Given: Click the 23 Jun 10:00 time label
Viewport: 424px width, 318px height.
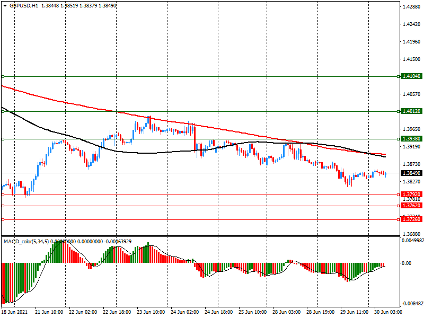Looking at the screenshot, I should click(x=151, y=312).
